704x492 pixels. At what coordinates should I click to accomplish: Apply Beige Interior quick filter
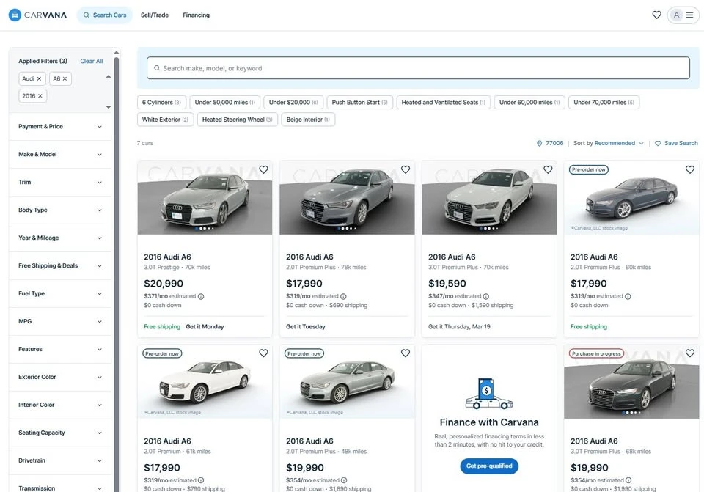point(308,120)
